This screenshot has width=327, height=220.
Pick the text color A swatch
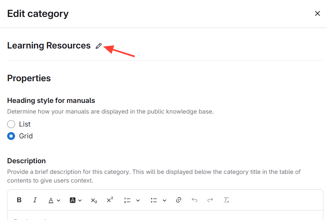tap(51, 200)
